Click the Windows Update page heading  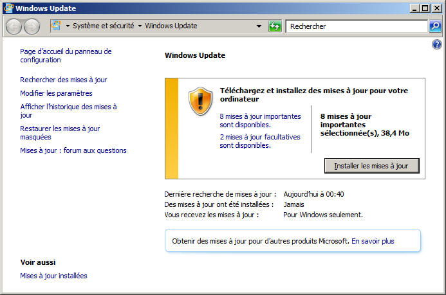(x=195, y=55)
